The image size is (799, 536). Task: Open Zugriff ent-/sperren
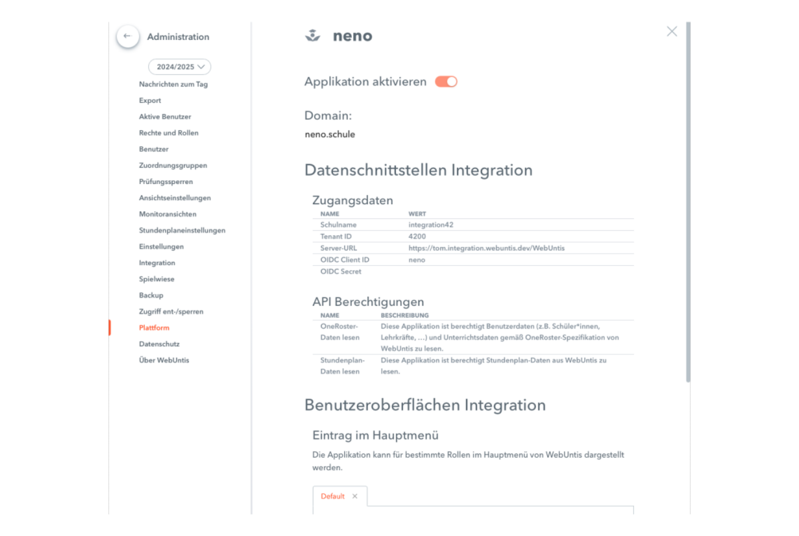[171, 312]
